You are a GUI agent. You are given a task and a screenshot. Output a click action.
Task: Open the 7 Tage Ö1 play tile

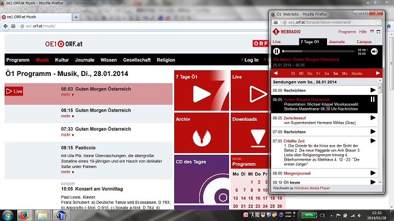[201, 90]
